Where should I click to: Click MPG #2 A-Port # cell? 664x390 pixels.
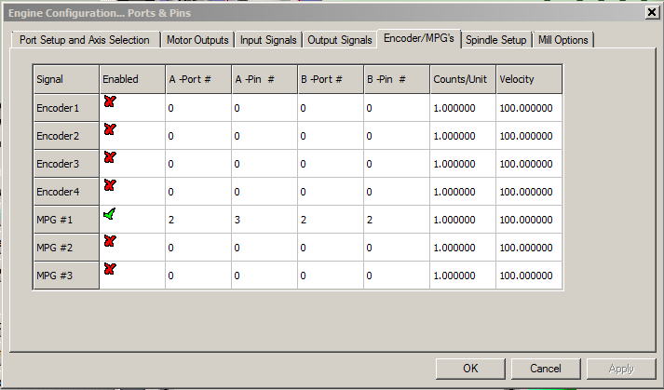point(198,248)
